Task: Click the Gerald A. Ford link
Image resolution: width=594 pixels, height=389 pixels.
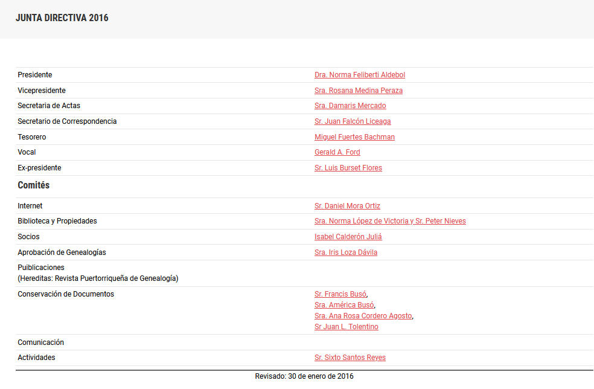Action: tap(337, 152)
